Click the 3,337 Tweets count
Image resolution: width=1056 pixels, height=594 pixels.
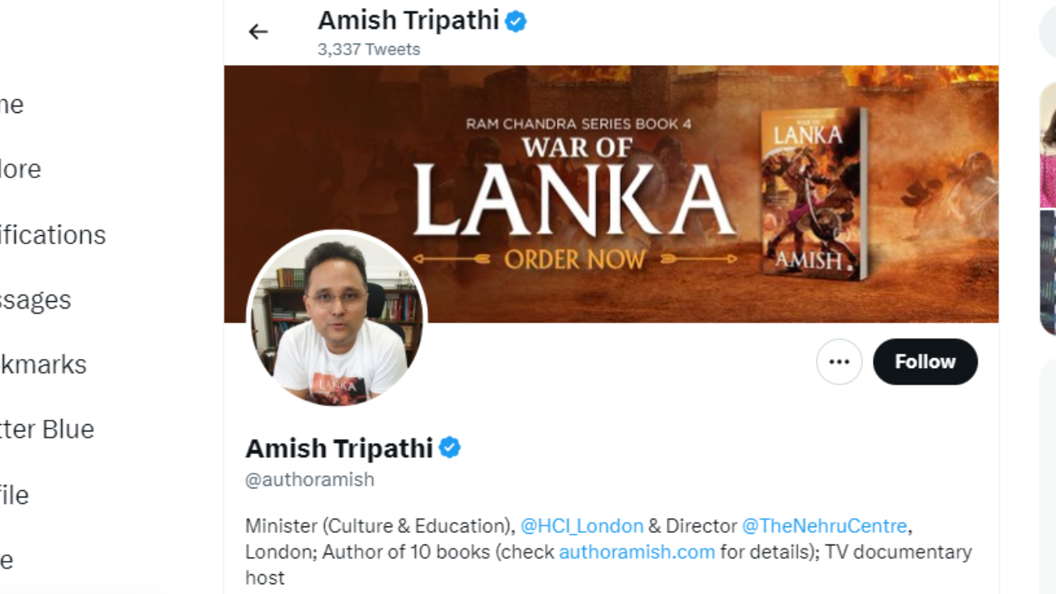coord(369,49)
